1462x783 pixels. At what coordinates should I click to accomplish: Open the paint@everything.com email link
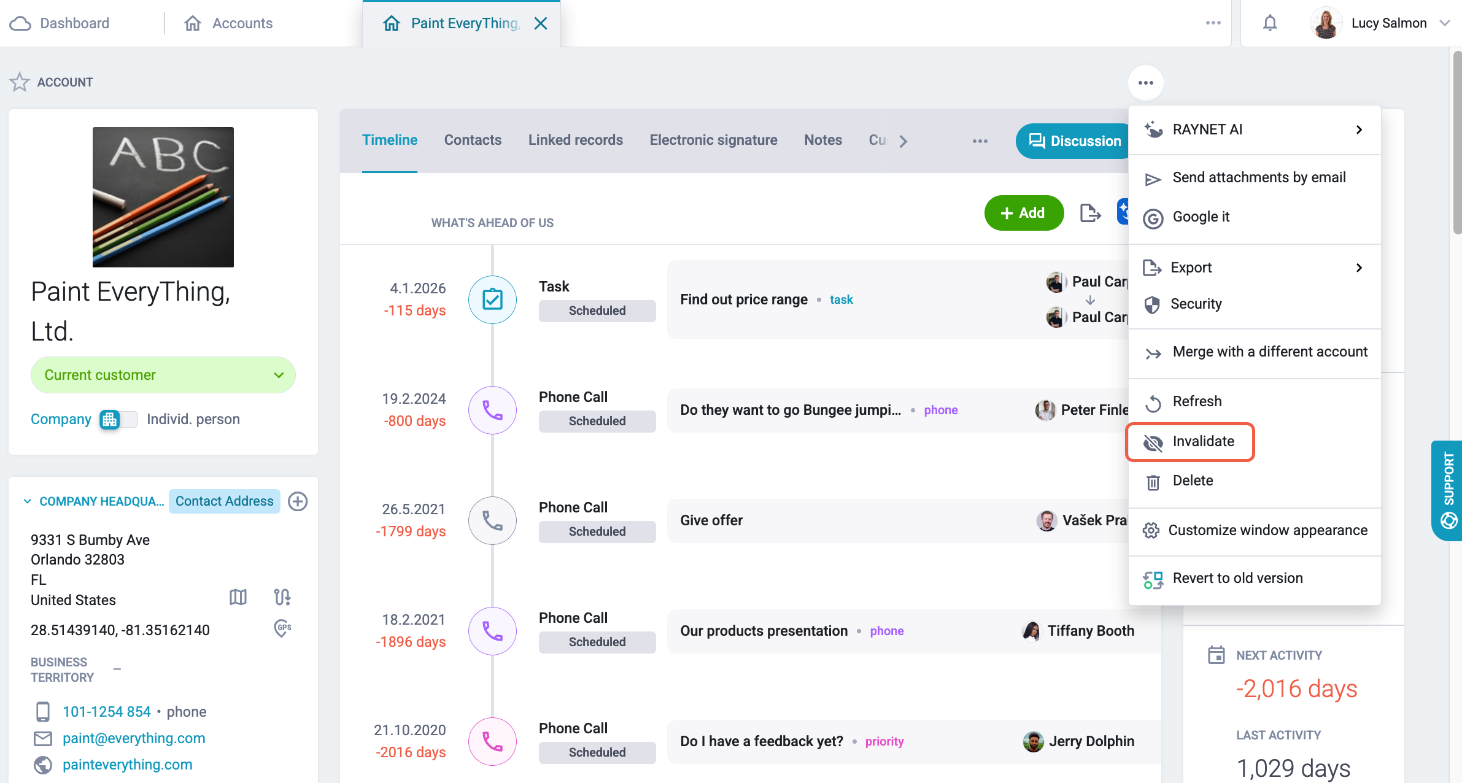(x=134, y=738)
